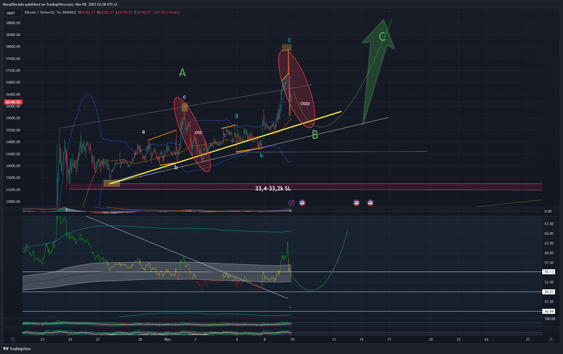This screenshot has height=354, width=563.
Task: Click the white 'c' wave label
Action: point(184,97)
